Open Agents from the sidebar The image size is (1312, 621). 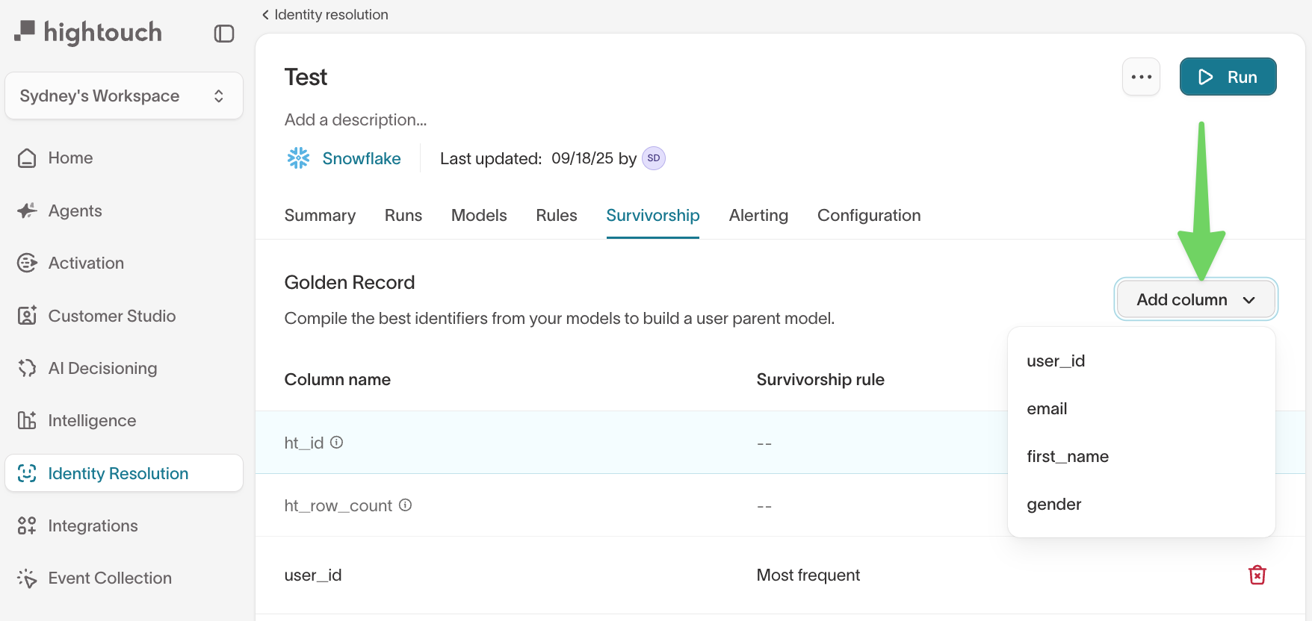pos(75,210)
